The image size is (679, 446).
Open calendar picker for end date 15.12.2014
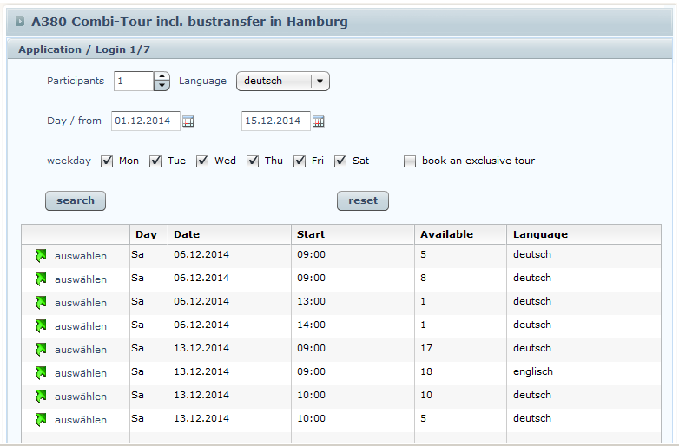318,121
